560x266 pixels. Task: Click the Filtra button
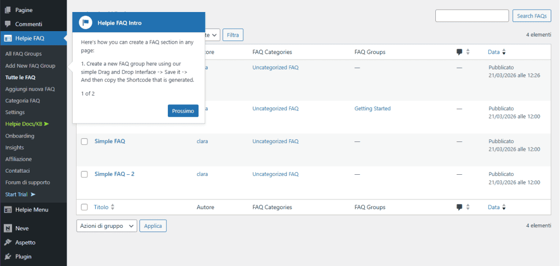[233, 35]
